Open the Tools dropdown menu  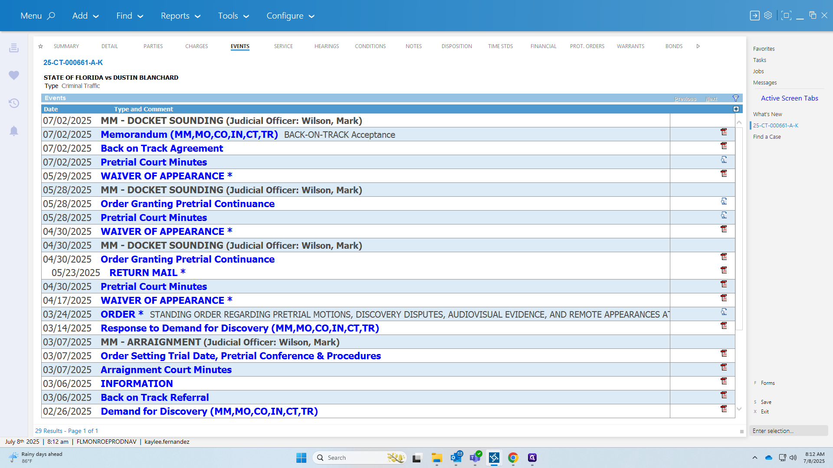(x=233, y=16)
